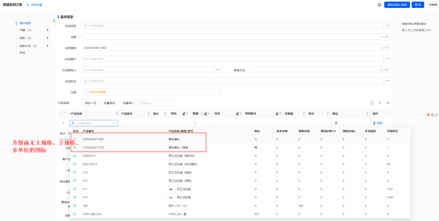This screenshot has width=439, height=221.
Task: Click product thumbnail image in row 310
Action: pos(171,197)
